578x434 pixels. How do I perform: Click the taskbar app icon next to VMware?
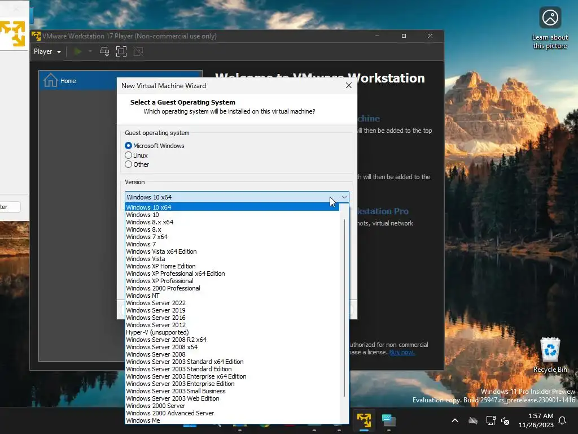388,420
